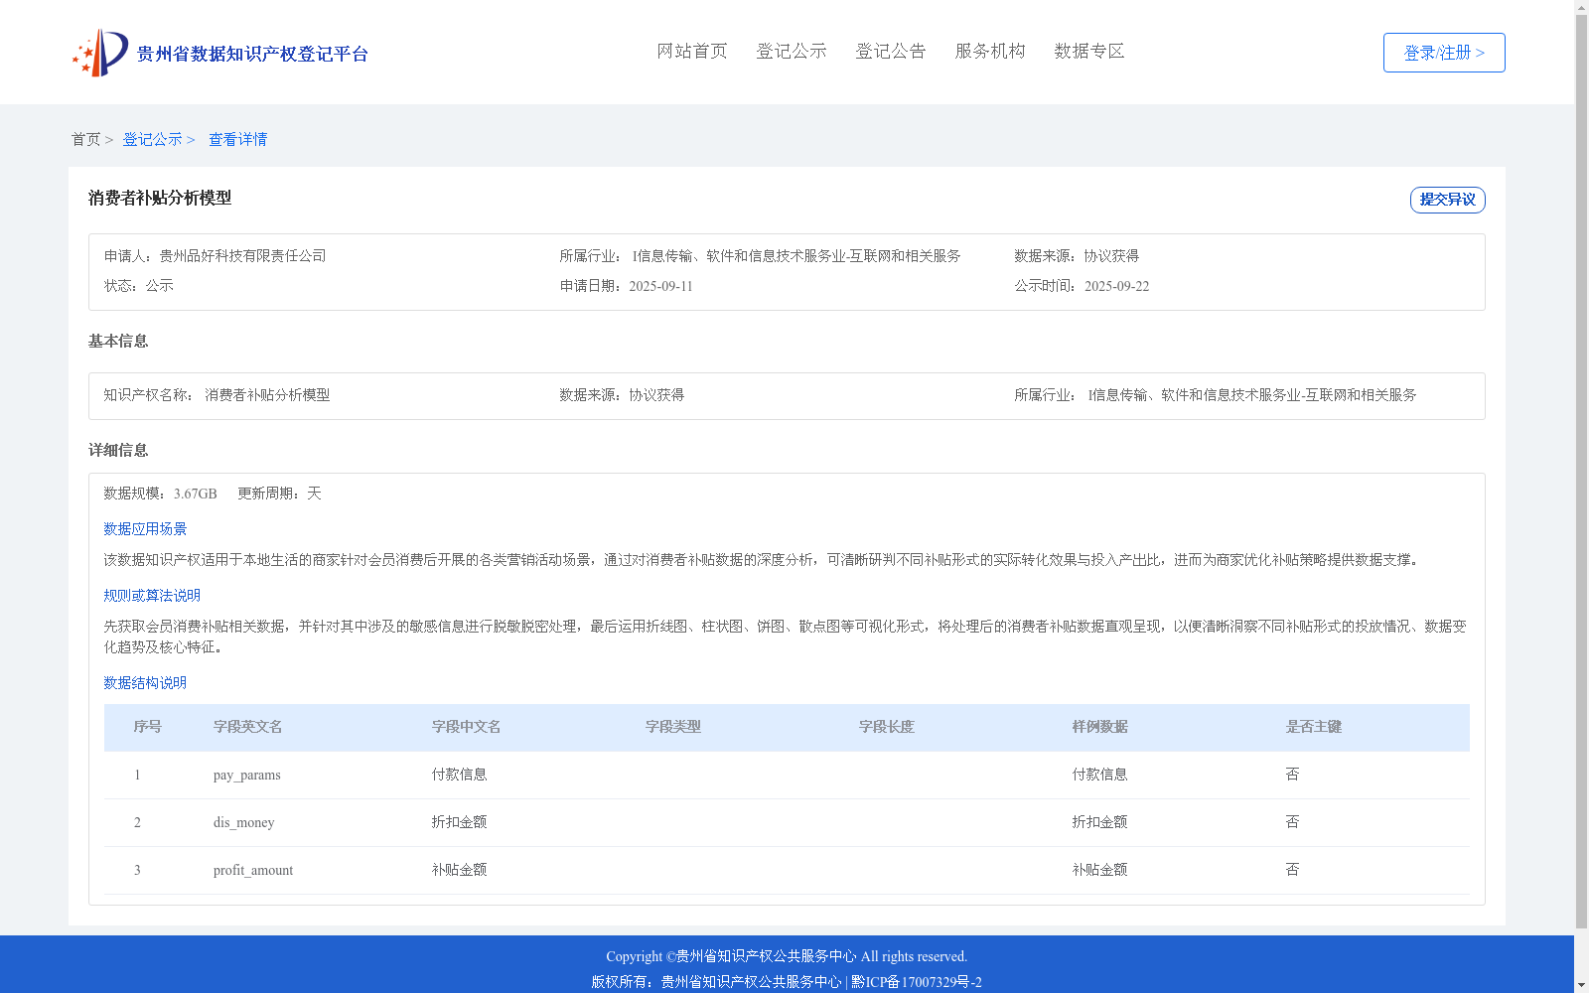Open 贵州省数据知识产权登记平台 site title
1589x993 pixels.
pyautogui.click(x=252, y=54)
